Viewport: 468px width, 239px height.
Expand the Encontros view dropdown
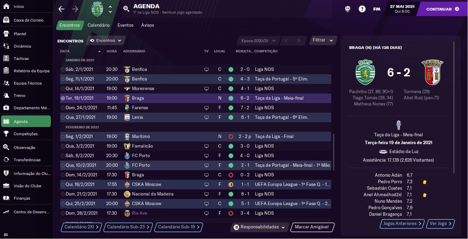point(106,40)
